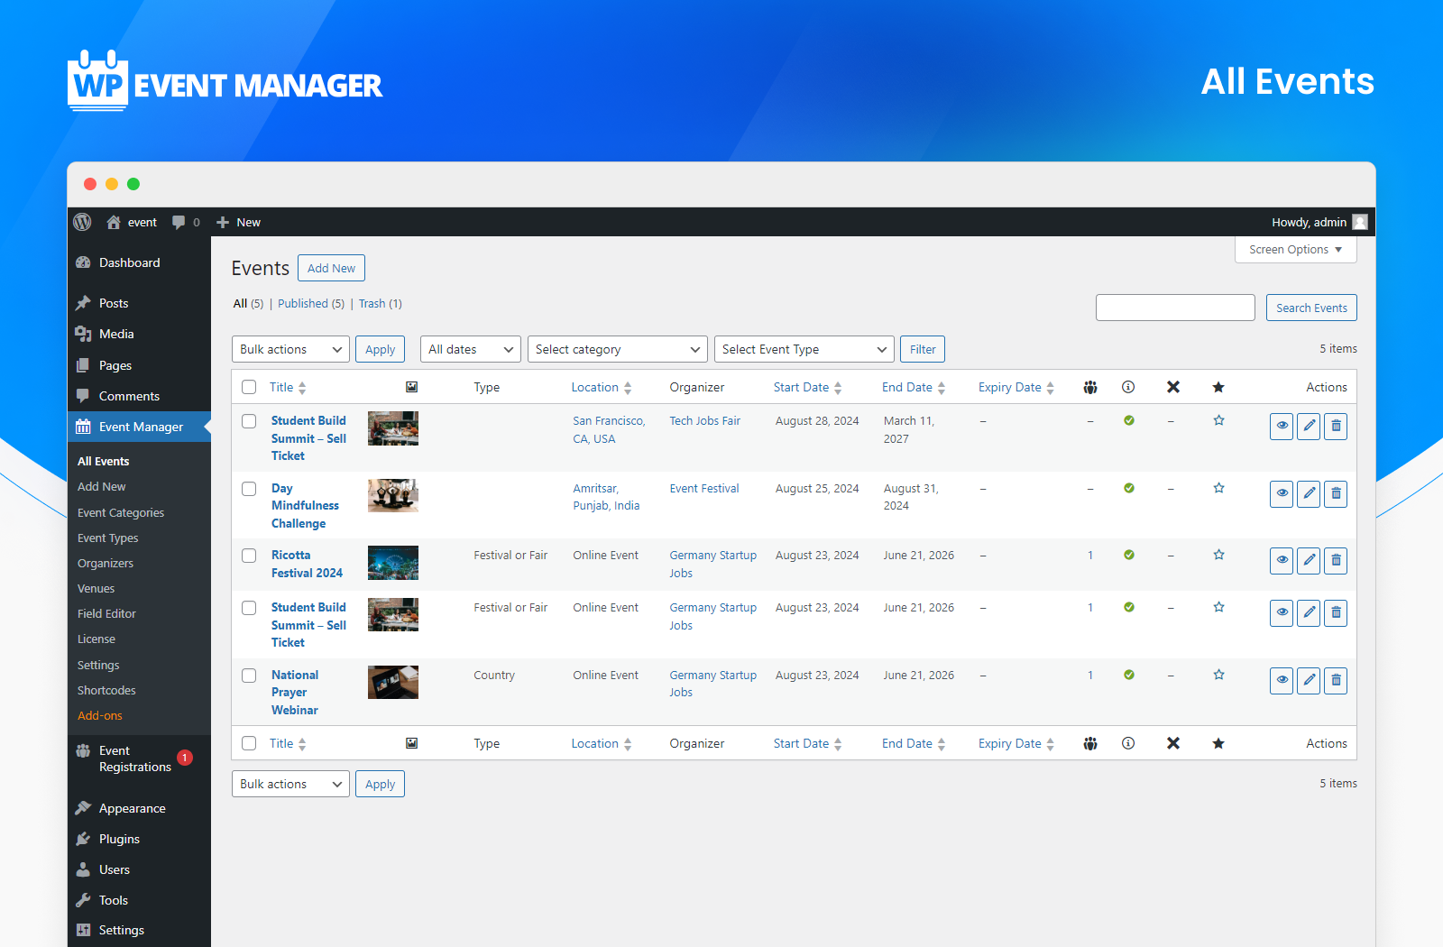Screen dimensions: 1443x947
Task: Click National Prayer Webinar thumbnail image
Action: pos(393,682)
